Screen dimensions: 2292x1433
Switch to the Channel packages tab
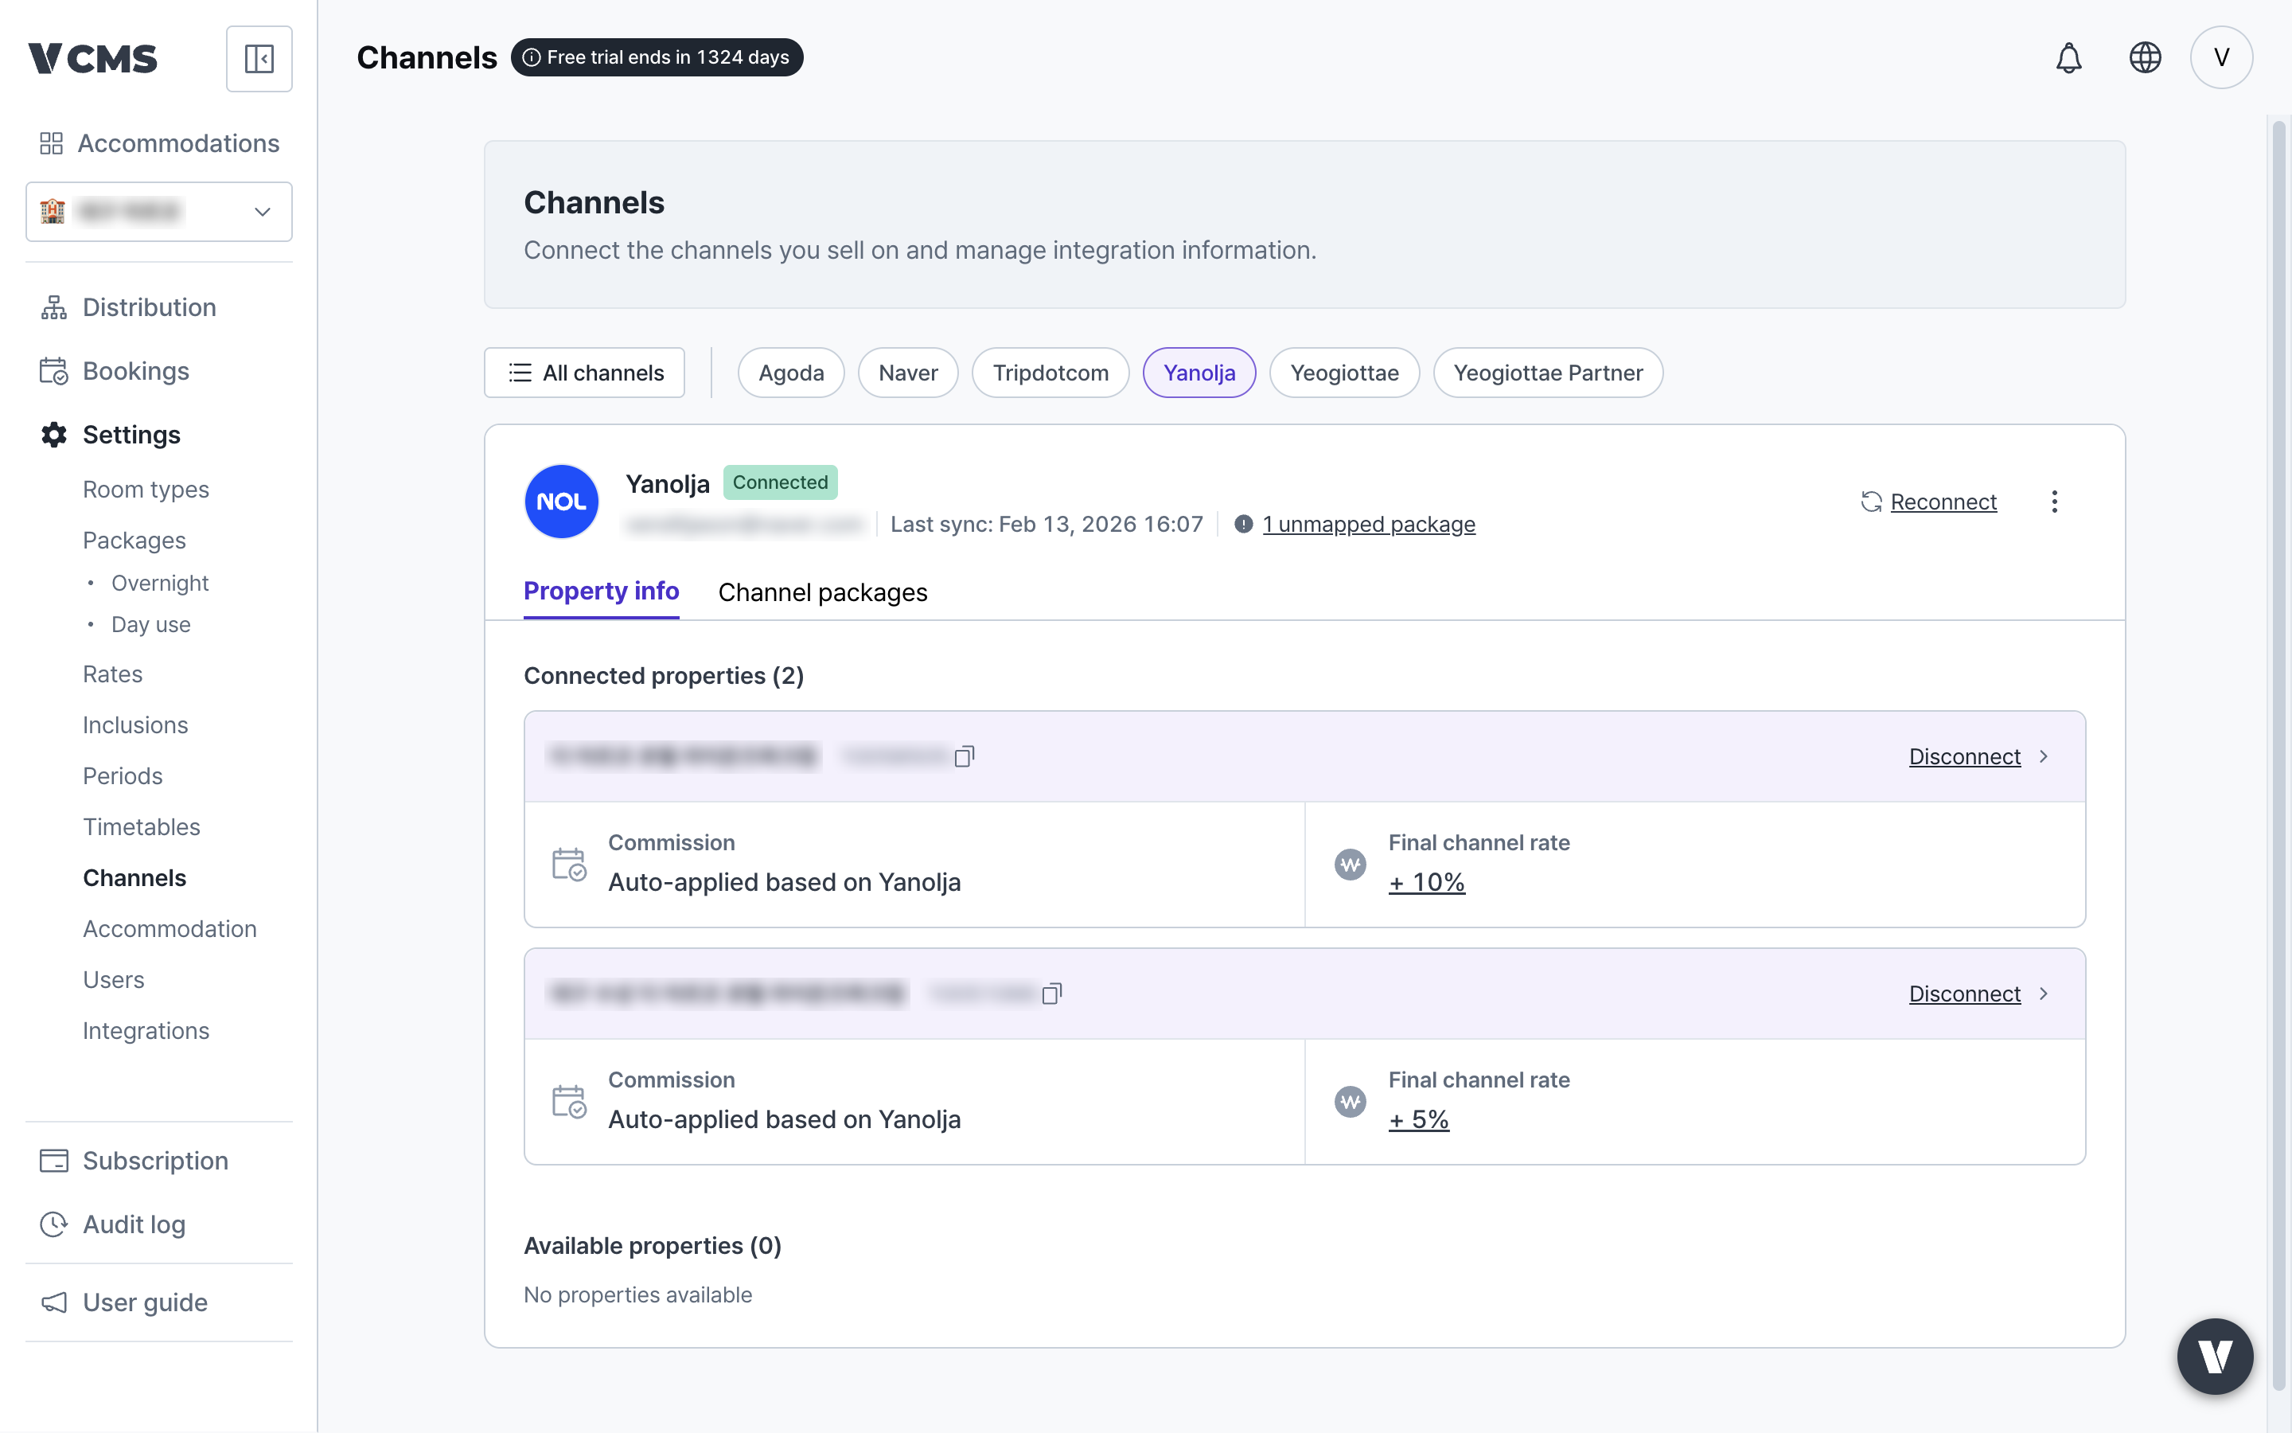822,592
